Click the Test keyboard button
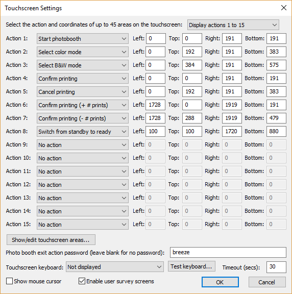 tap(191, 266)
